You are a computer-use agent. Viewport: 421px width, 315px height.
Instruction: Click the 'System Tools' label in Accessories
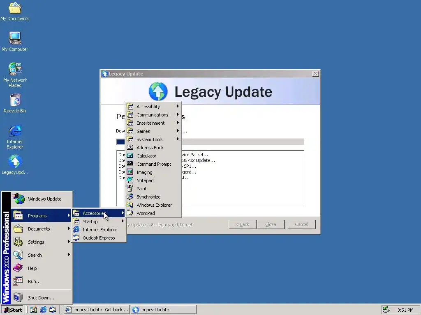[x=150, y=139]
